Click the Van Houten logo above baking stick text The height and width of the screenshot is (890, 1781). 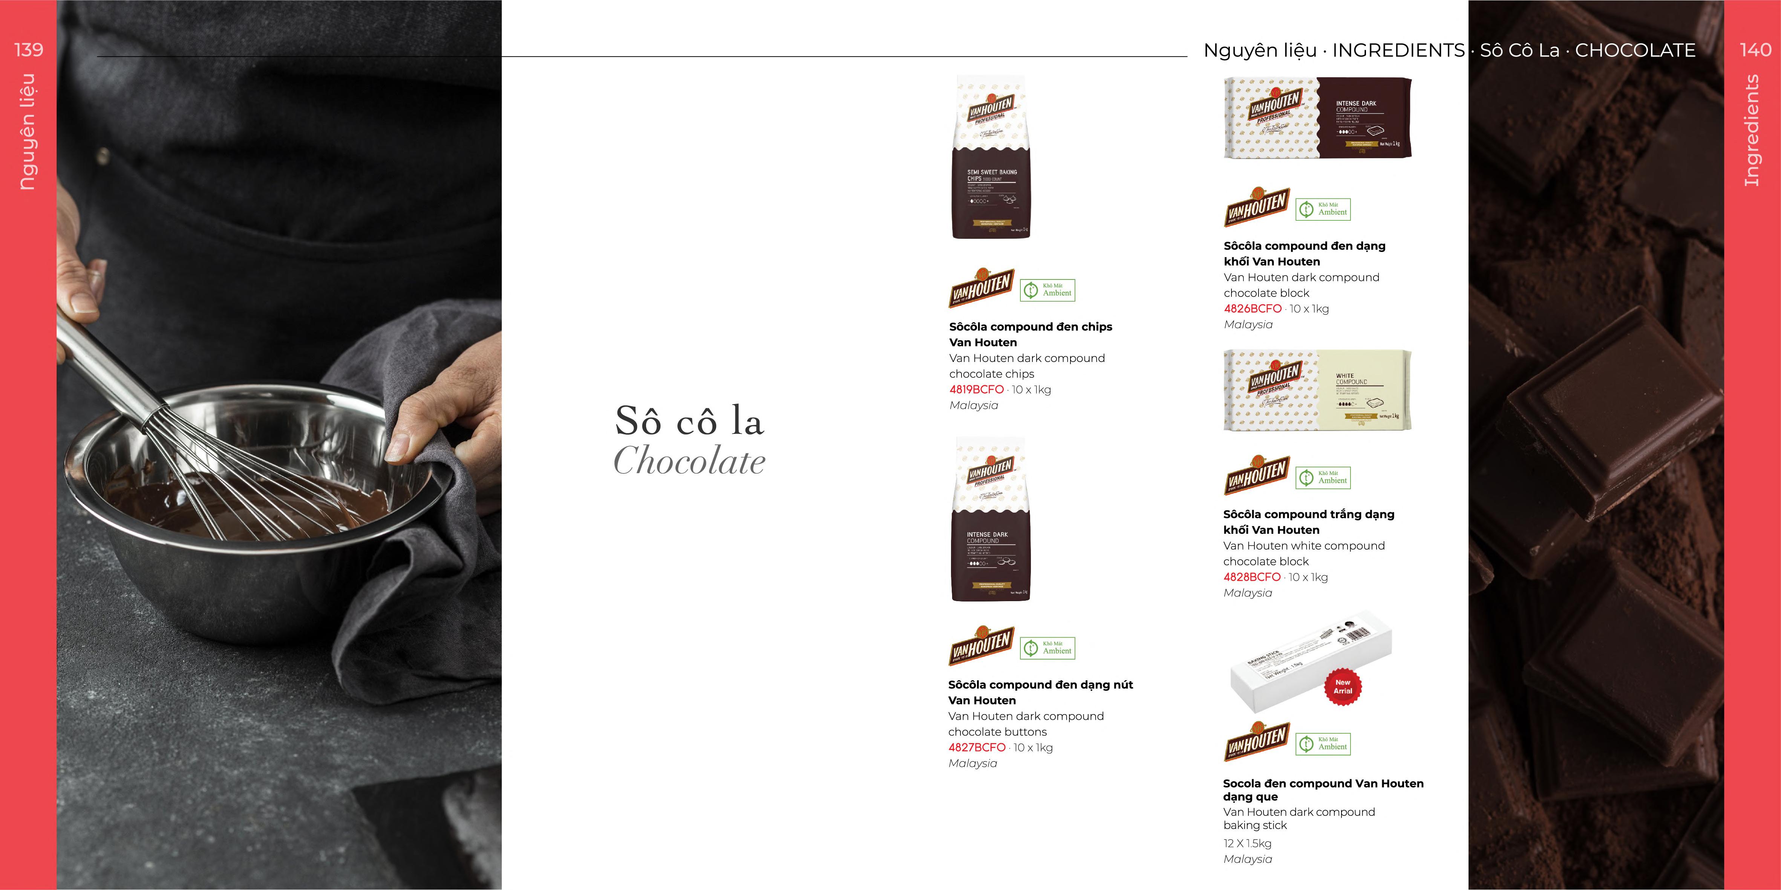pos(1256,742)
